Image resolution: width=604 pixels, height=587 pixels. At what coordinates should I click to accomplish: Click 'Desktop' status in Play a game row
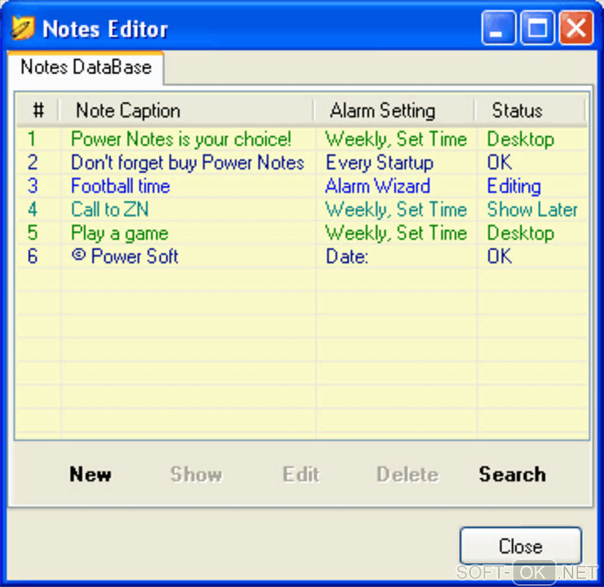[521, 233]
